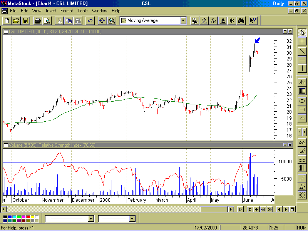
Task: Select the crosshatch grid drawing tool
Action: click(x=302, y=195)
